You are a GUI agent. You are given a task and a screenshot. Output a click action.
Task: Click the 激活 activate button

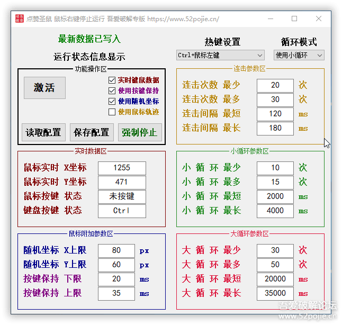click(44, 88)
